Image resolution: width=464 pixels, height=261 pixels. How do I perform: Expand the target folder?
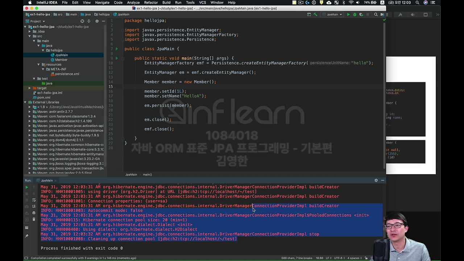pos(30,88)
